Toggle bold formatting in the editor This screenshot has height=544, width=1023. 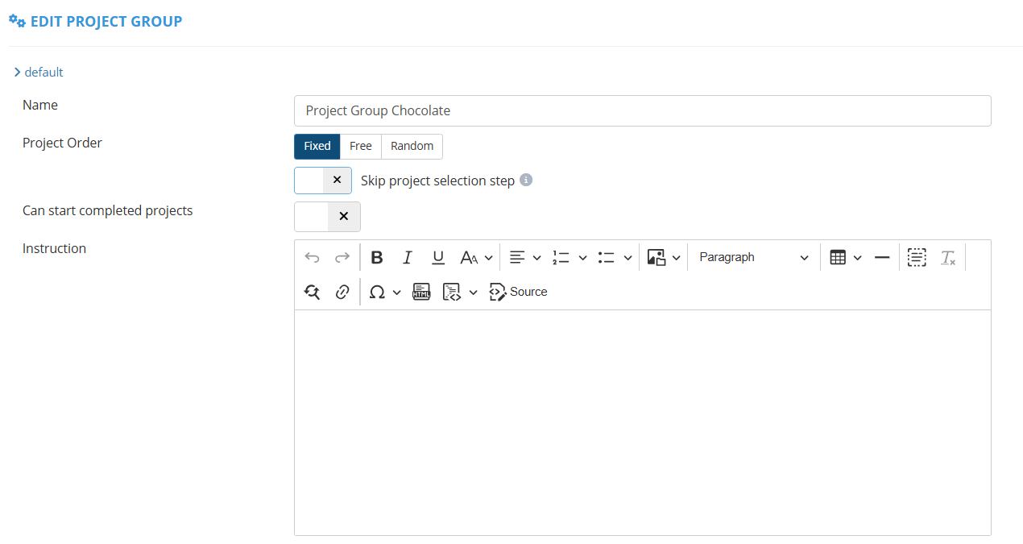376,258
